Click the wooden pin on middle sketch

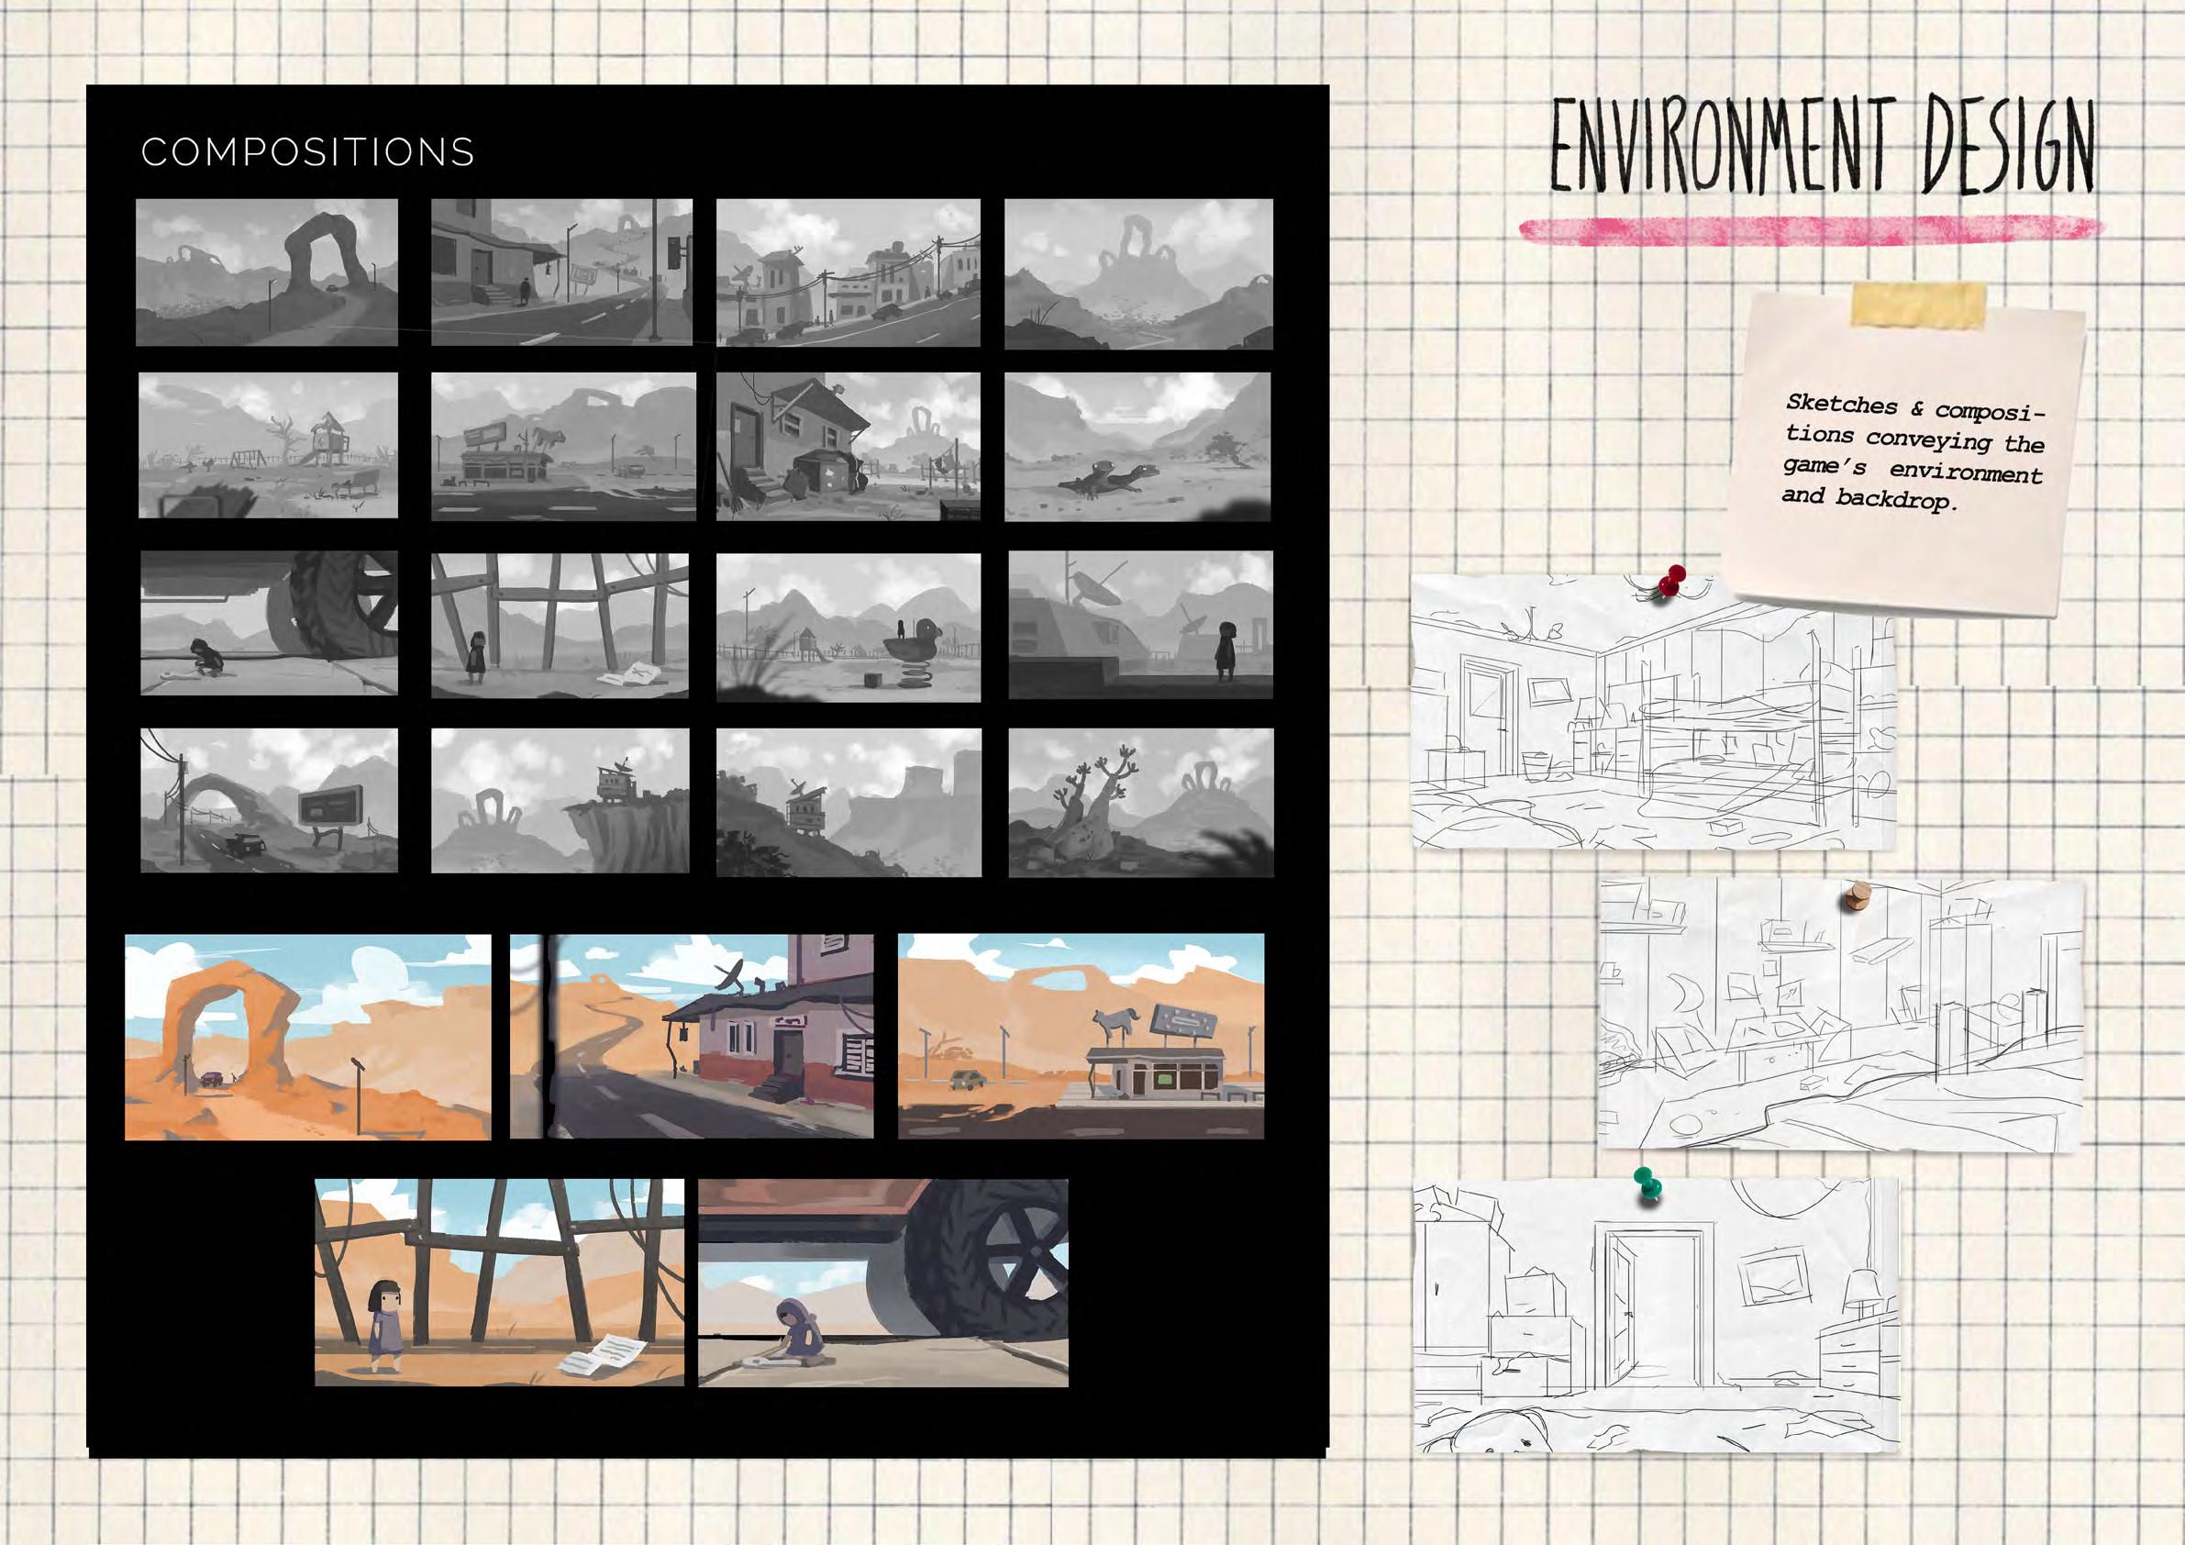tap(1858, 895)
